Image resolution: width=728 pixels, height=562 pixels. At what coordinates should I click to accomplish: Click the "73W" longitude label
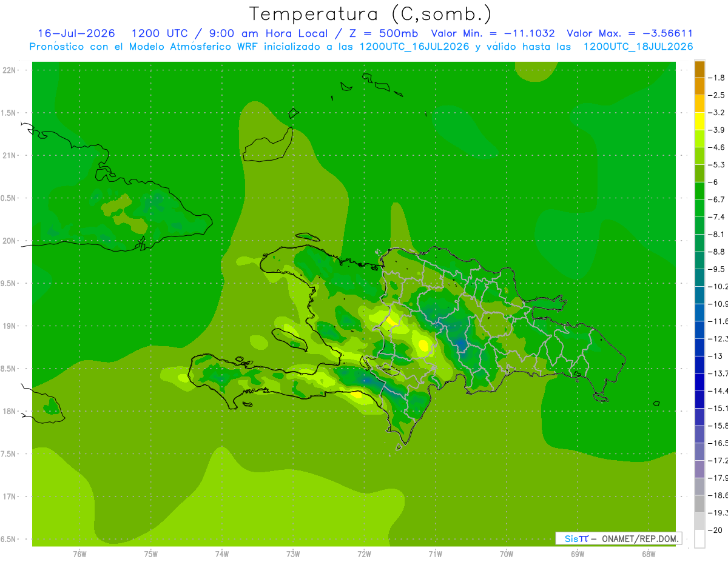point(293,554)
